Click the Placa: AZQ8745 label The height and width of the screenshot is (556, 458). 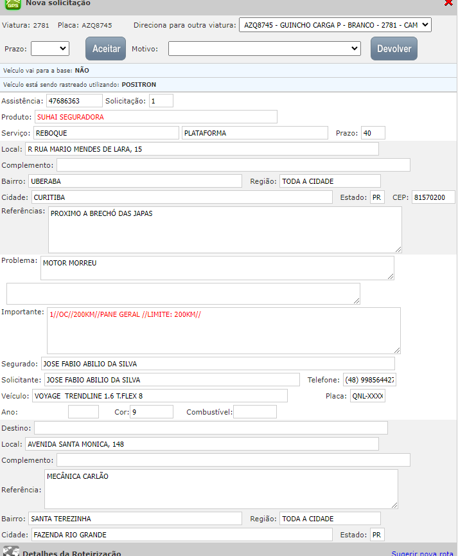85,25
